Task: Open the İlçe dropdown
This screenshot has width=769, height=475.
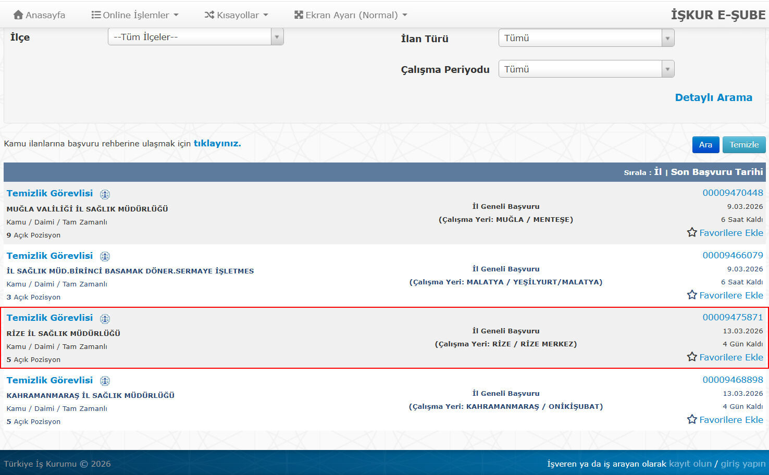Action: point(195,37)
